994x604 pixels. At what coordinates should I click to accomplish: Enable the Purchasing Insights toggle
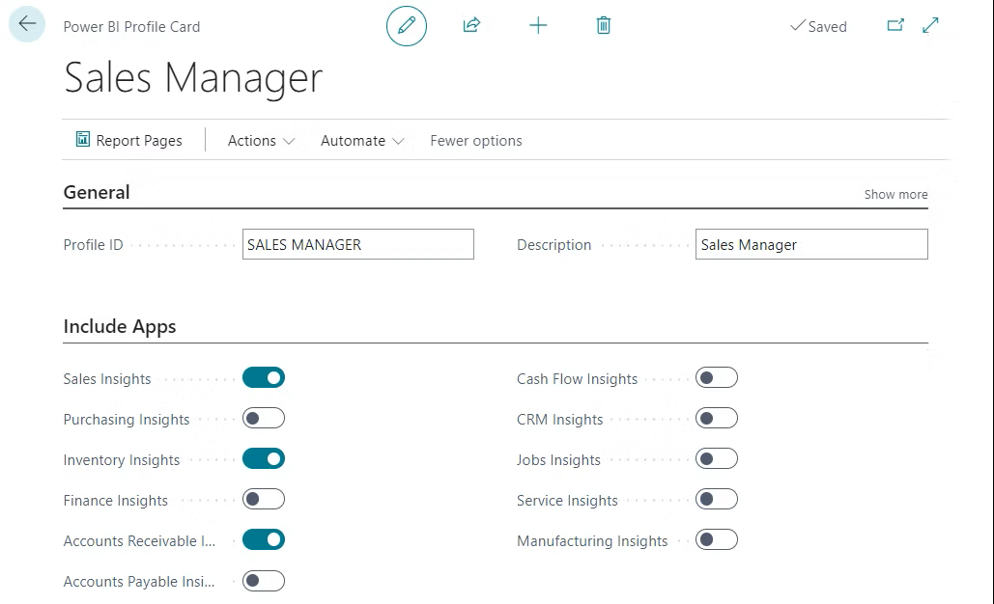264,419
